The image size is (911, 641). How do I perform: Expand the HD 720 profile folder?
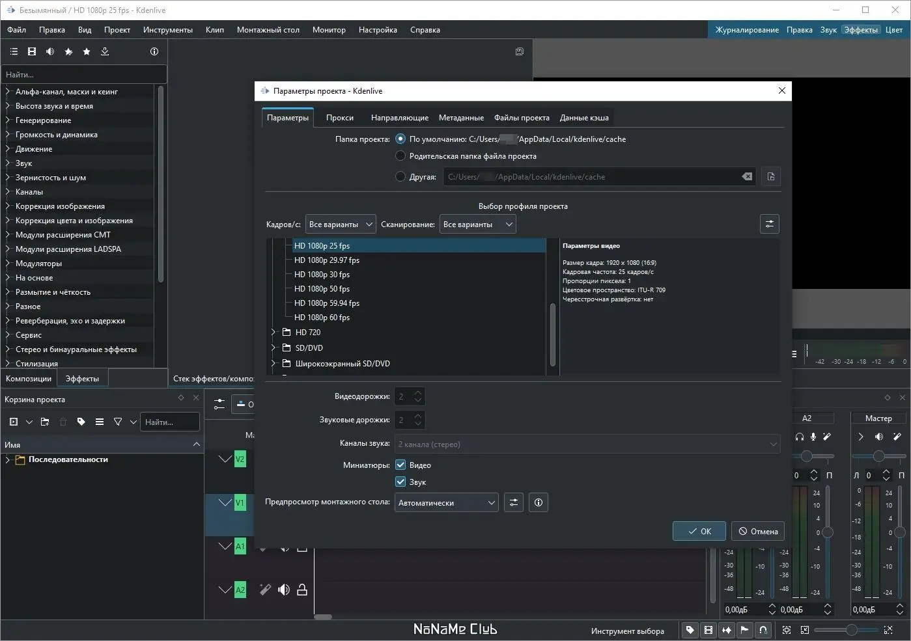pos(274,333)
